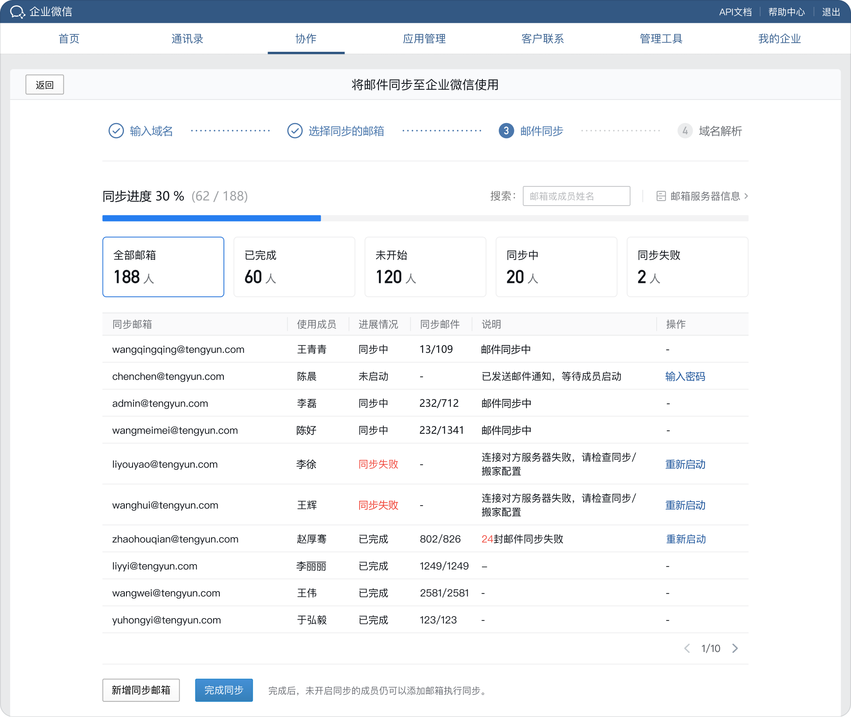Click the step 4 number circle icon
This screenshot has height=717, width=851.
point(685,131)
